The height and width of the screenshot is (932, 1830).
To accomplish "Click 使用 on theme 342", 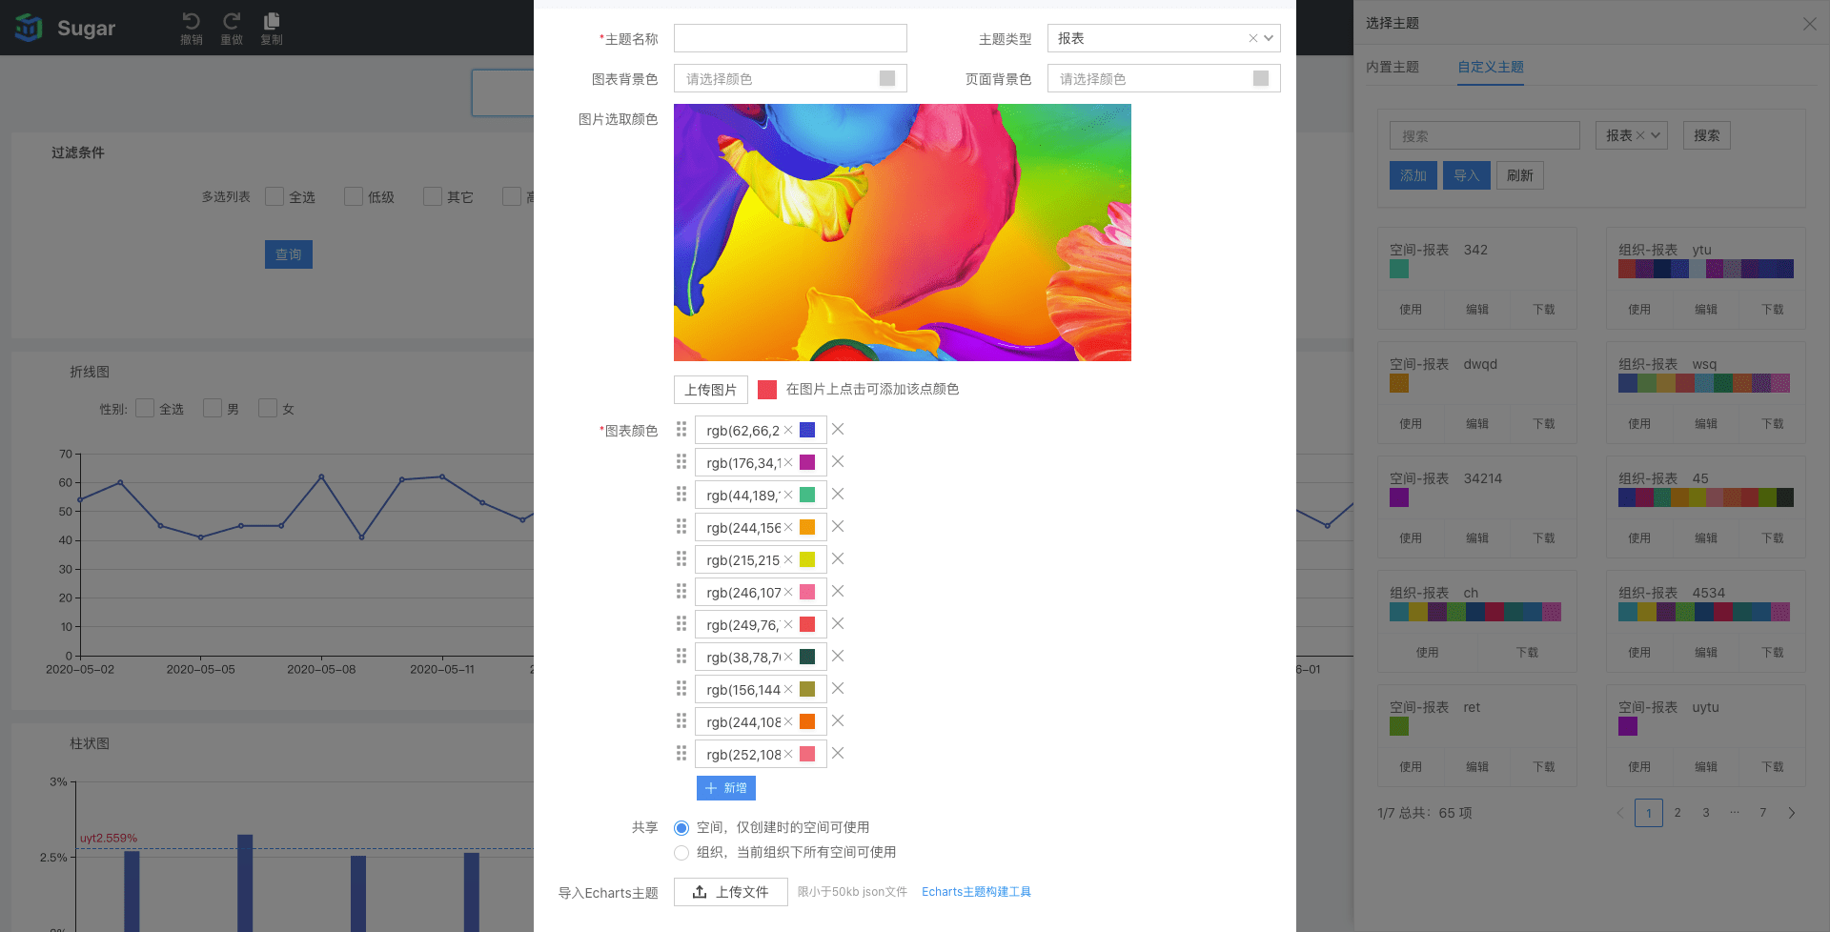I will click(1411, 310).
